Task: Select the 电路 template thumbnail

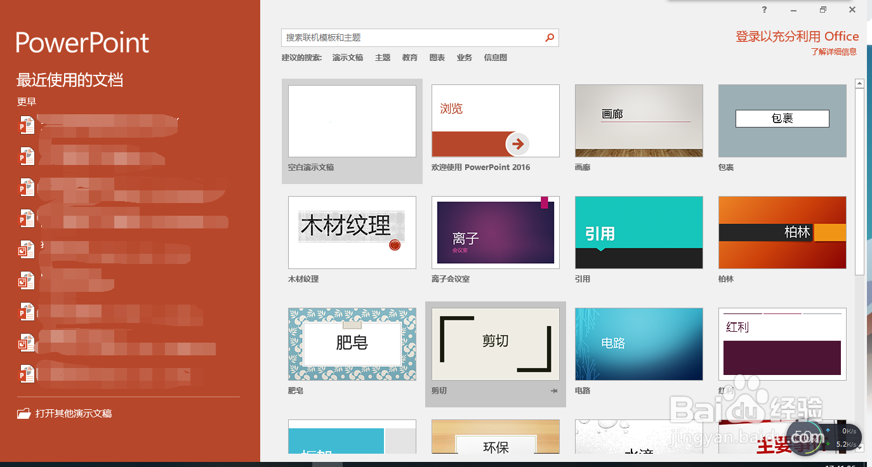Action: click(639, 345)
